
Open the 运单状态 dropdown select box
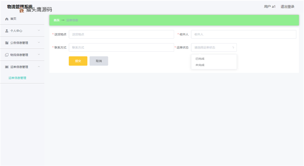pos(214,47)
